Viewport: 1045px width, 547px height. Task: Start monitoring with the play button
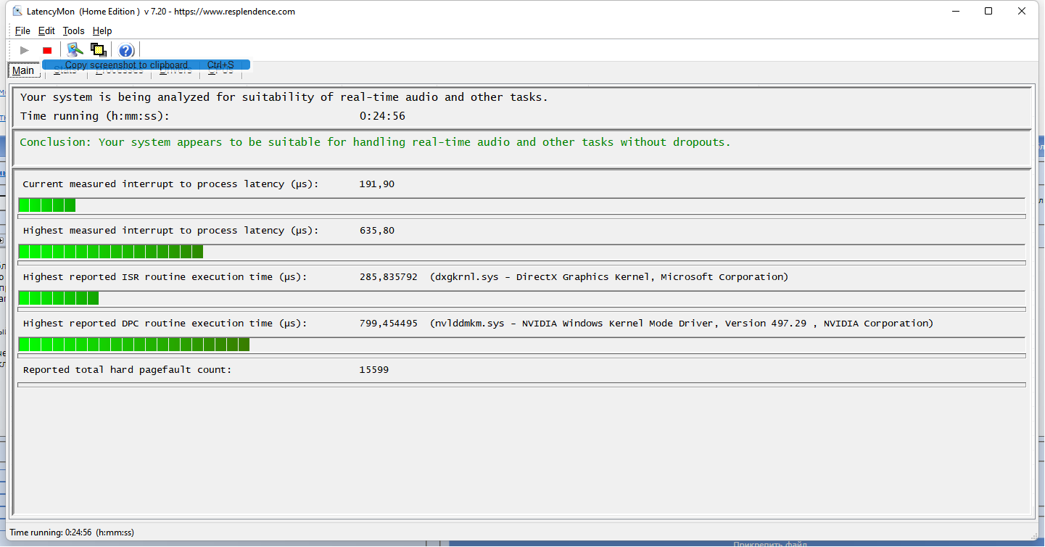tap(25, 50)
